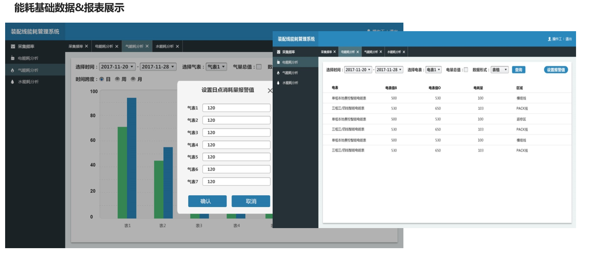Open the 电表1 meter dropdown
The height and width of the screenshot is (255, 591).
[433, 70]
